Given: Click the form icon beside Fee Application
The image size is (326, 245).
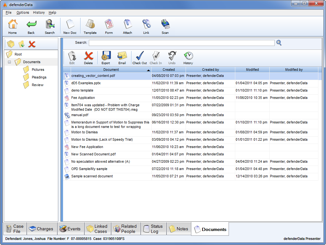Looking at the screenshot, I should click(x=67, y=98).
